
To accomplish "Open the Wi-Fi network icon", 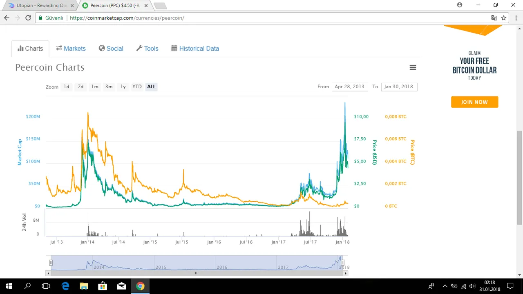I will click(464, 286).
